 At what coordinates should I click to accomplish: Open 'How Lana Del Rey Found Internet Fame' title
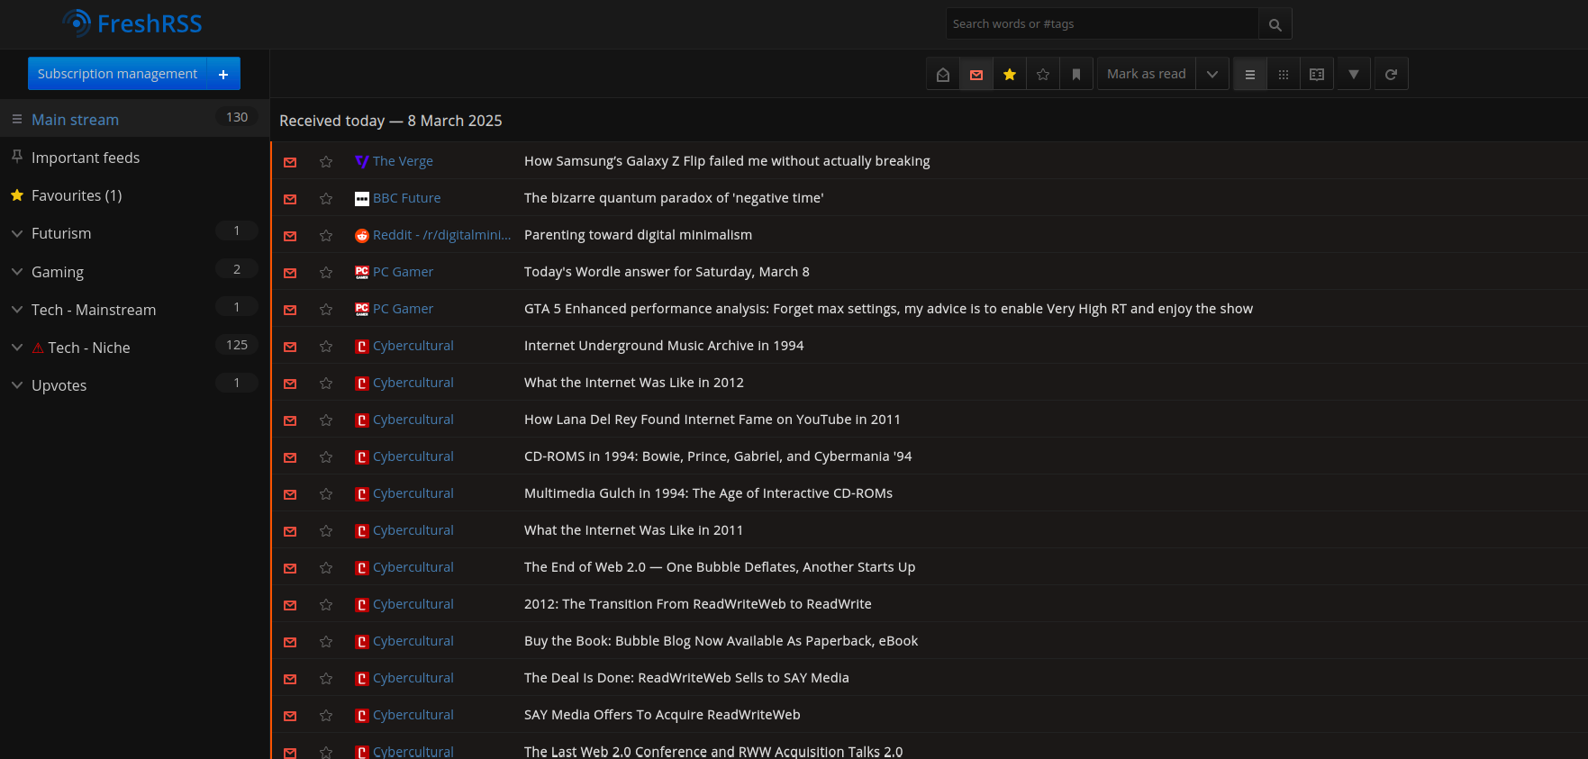[x=712, y=420]
